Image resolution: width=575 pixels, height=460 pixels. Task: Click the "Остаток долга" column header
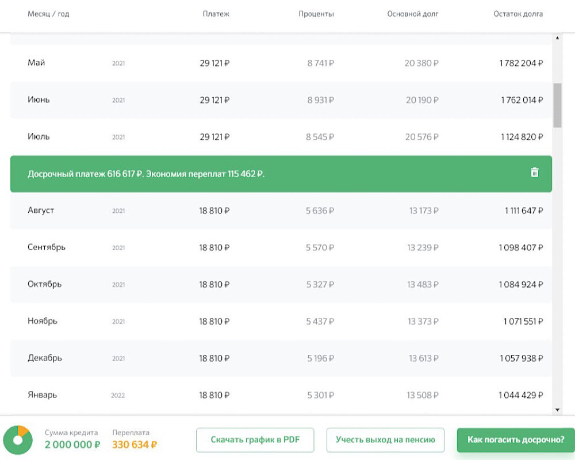click(517, 14)
